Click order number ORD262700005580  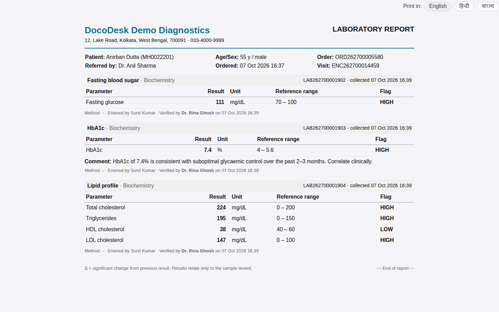click(x=359, y=57)
